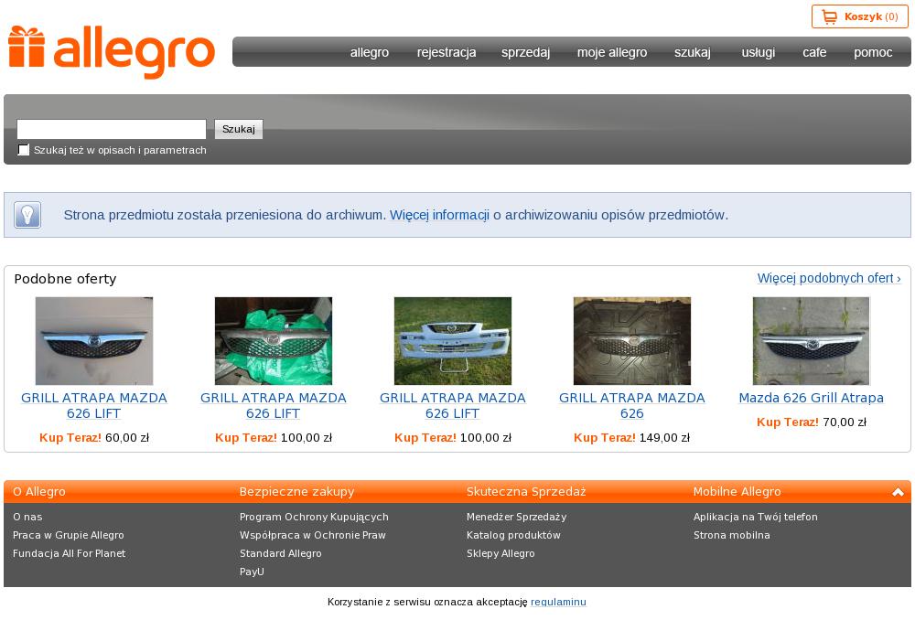915x620 pixels.
Task: Open the 'Więcej informacji' archive link
Action: tap(439, 215)
